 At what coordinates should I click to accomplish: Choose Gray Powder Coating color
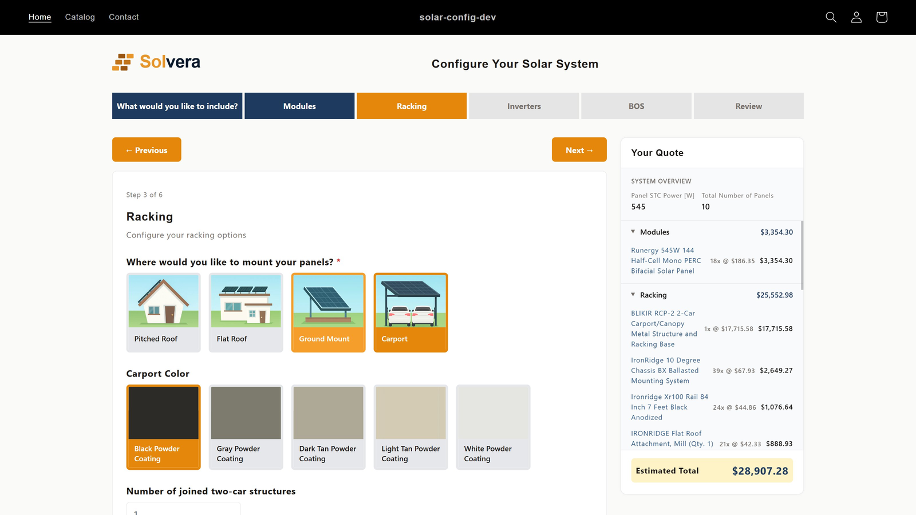point(246,427)
